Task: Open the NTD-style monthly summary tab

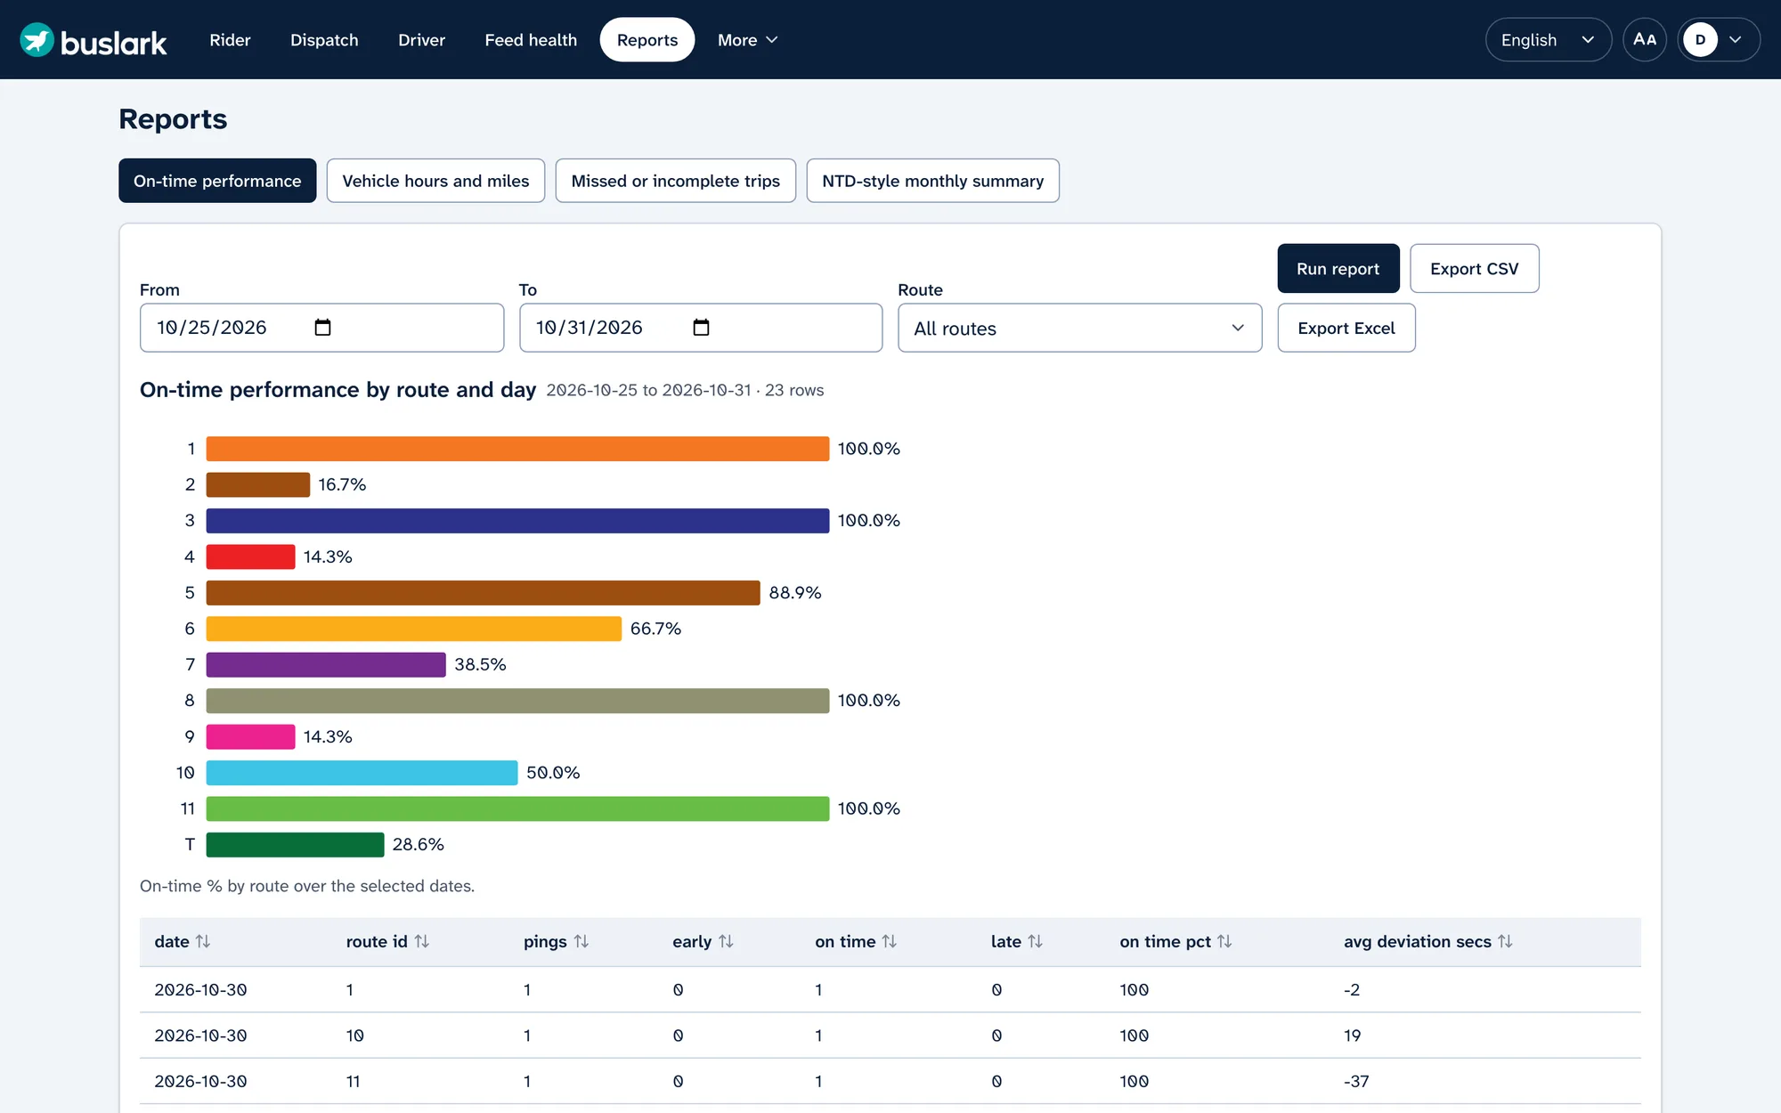Action: pos(932,181)
